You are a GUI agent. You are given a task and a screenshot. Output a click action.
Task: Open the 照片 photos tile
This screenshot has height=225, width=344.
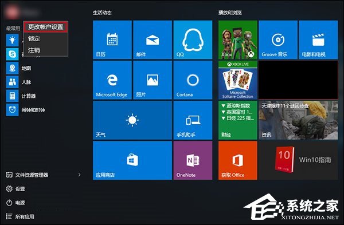(x=153, y=80)
